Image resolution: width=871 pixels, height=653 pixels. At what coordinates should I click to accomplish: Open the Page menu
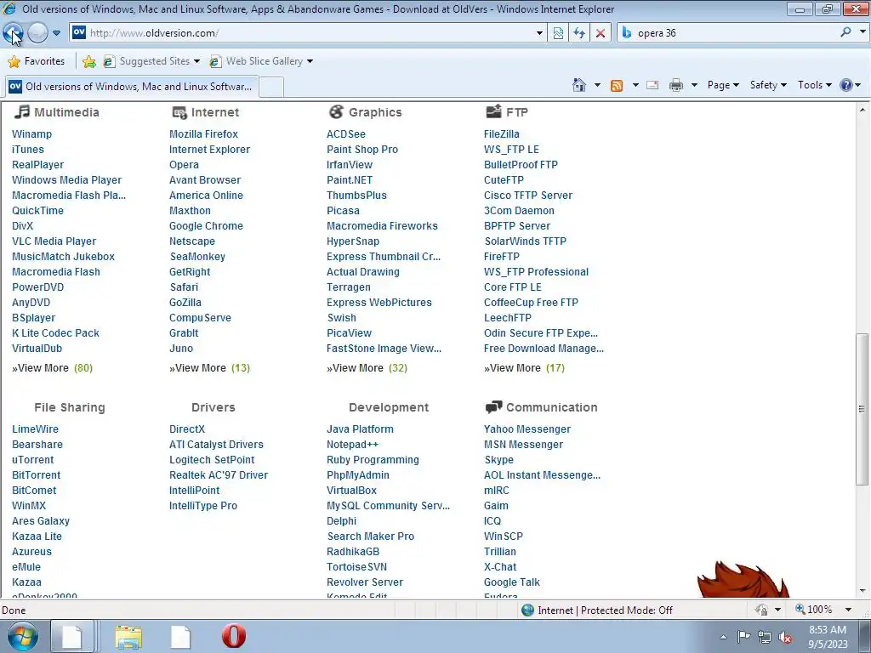(723, 85)
